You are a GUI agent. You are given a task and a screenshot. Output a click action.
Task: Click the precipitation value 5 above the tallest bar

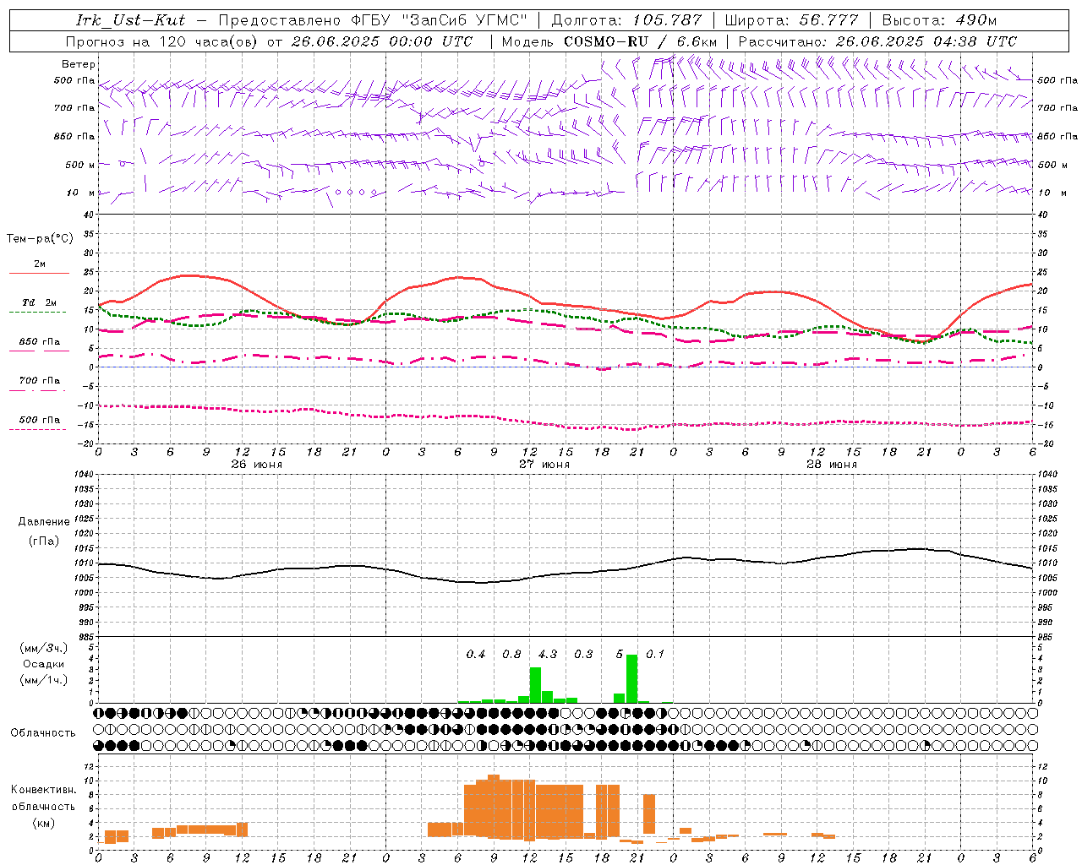click(x=620, y=655)
